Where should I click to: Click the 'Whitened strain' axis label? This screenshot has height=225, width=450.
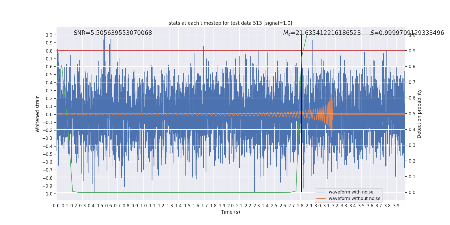coord(38,114)
